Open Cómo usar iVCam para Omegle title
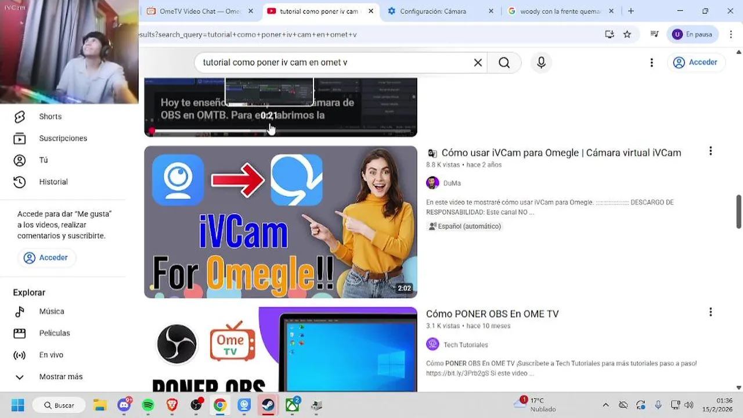 tap(561, 153)
